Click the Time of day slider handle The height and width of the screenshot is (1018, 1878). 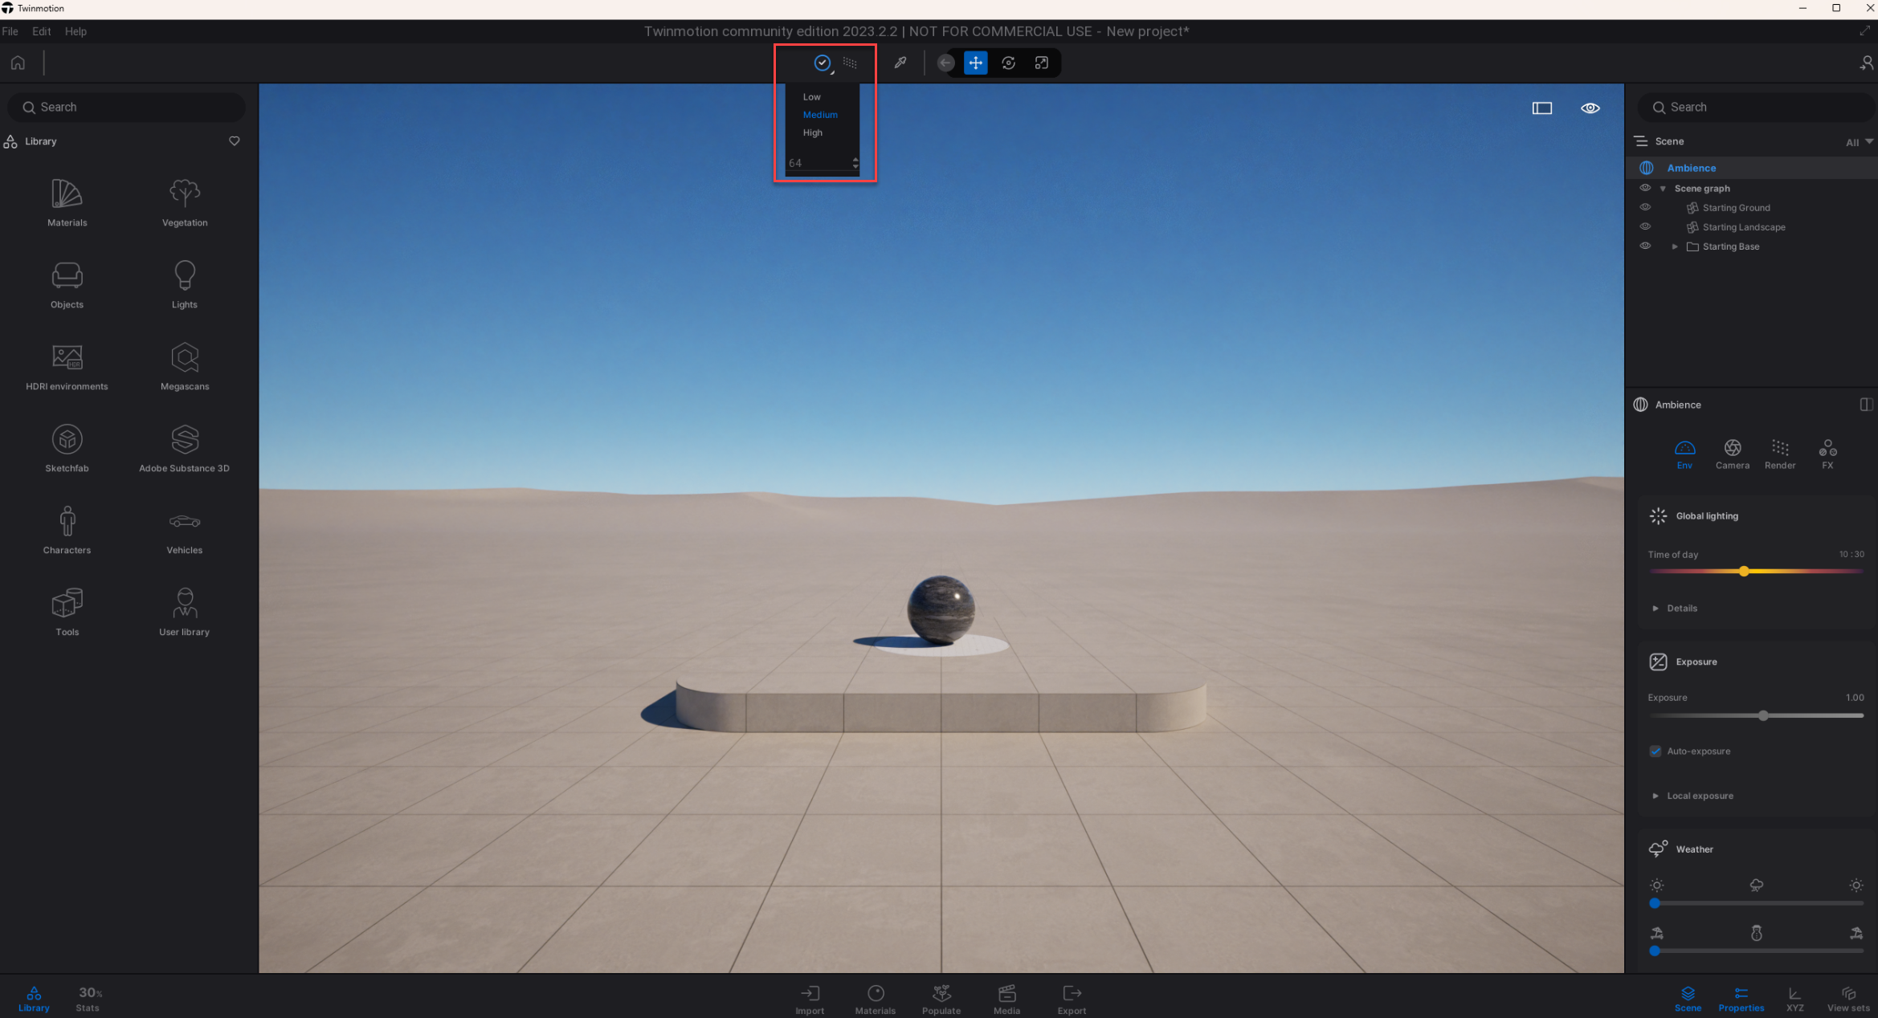click(x=1744, y=572)
